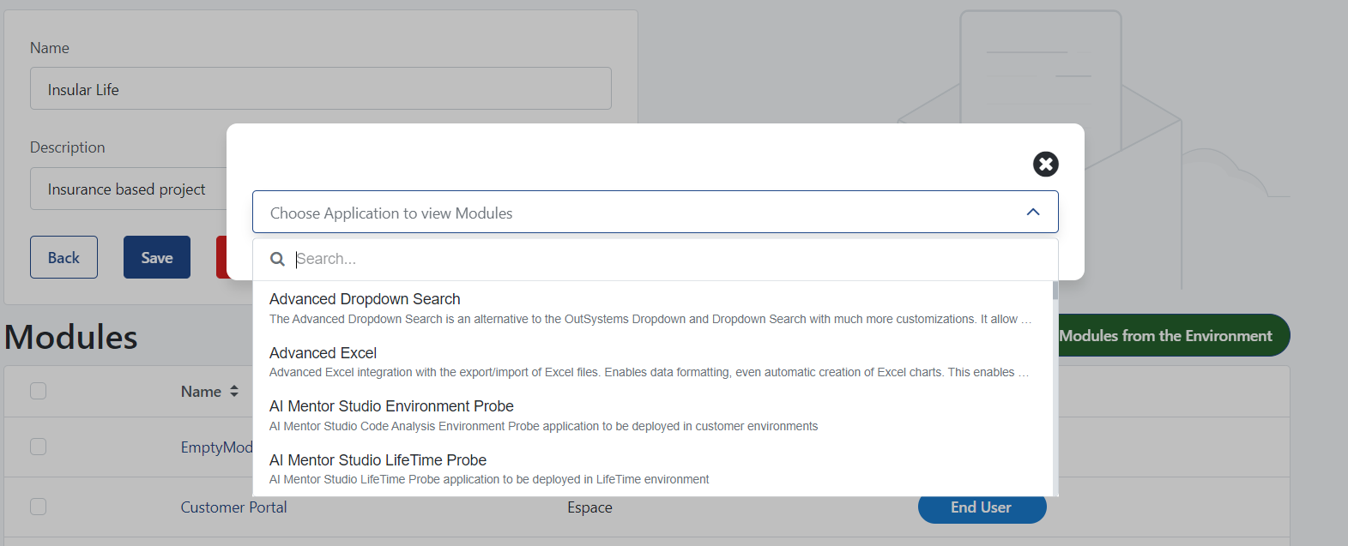Open the Customer Portal module link
This screenshot has height=546, width=1348.
[x=233, y=507]
